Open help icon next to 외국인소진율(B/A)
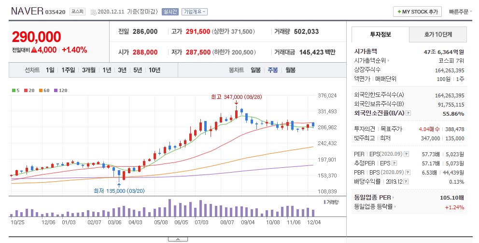The height and width of the screenshot is (243, 479). [x=409, y=113]
